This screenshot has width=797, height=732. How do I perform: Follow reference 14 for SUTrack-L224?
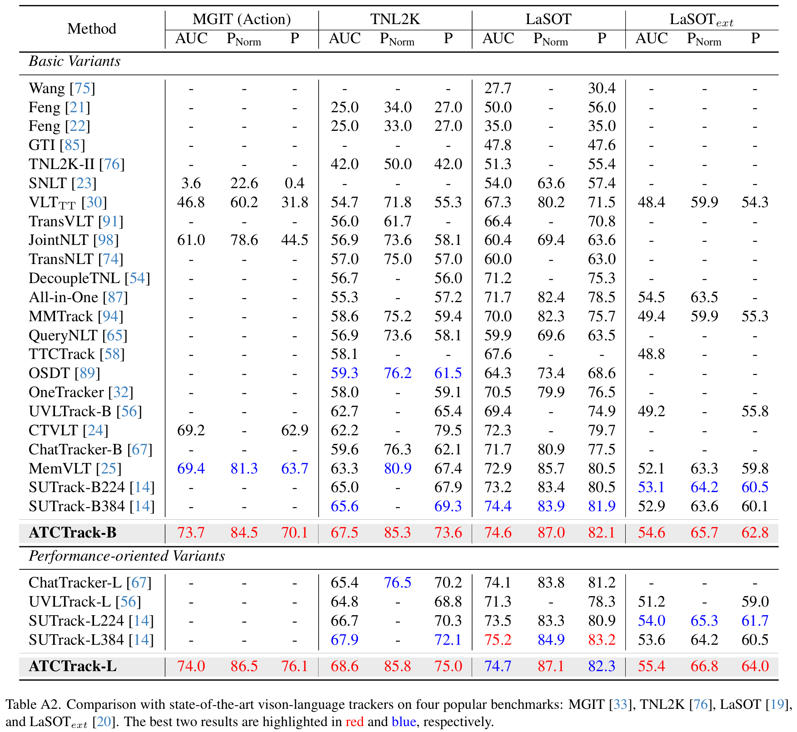tap(141, 621)
